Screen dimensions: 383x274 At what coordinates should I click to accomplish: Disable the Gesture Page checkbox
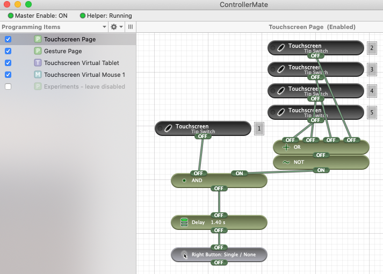click(x=8, y=51)
